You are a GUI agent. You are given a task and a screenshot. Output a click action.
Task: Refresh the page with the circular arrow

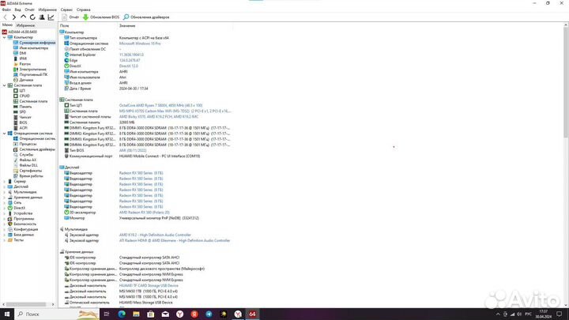(32, 17)
